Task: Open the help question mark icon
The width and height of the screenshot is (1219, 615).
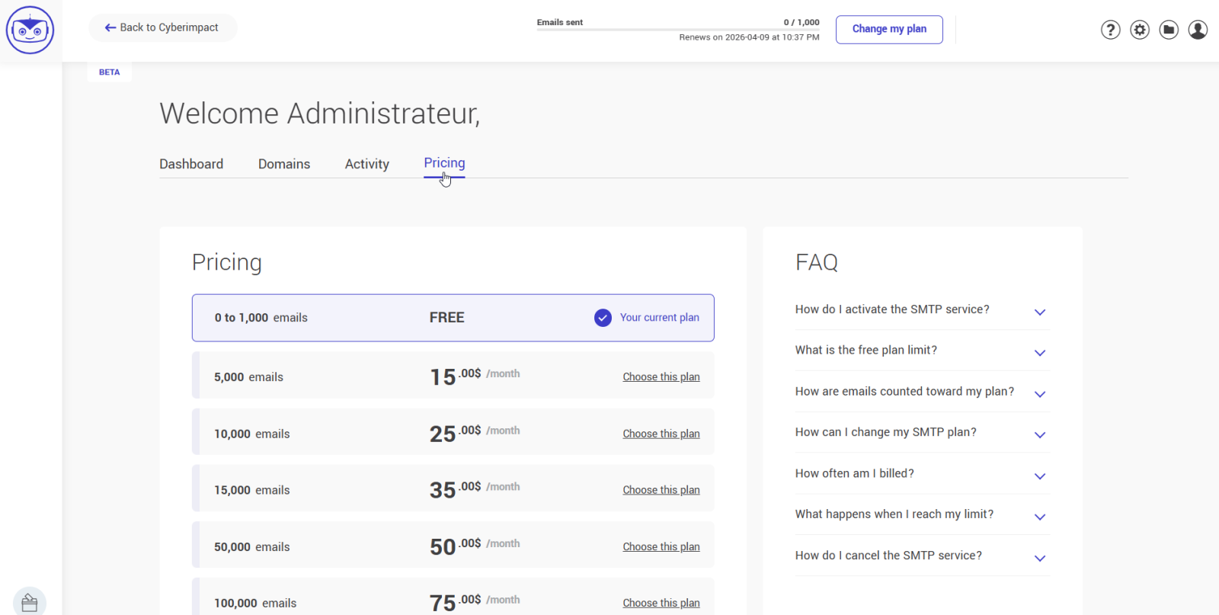Action: 1110,30
